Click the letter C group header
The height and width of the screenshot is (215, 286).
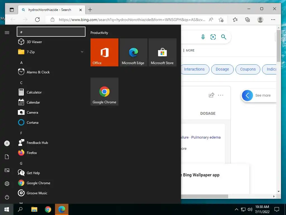pos(21,83)
